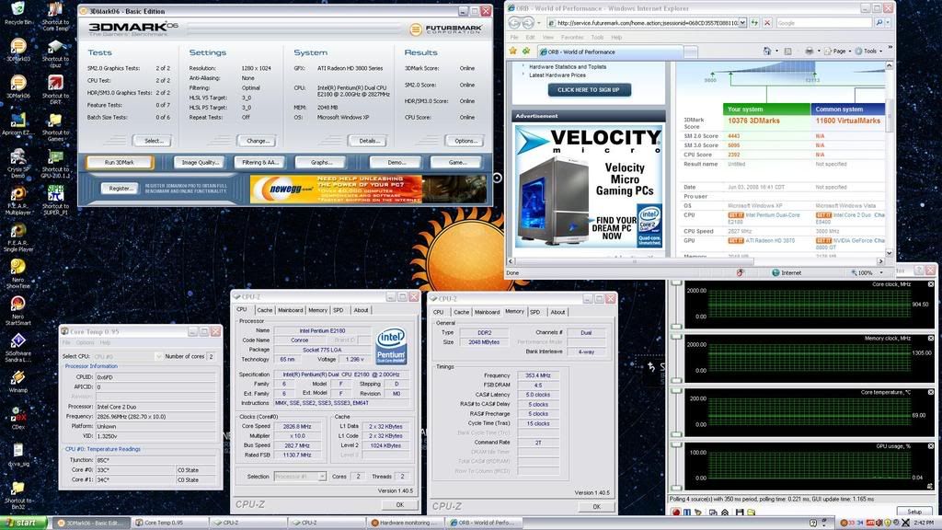942x530 pixels.
Task: Open the CPU-Z processor Selection dropdown
Action: tap(322, 477)
